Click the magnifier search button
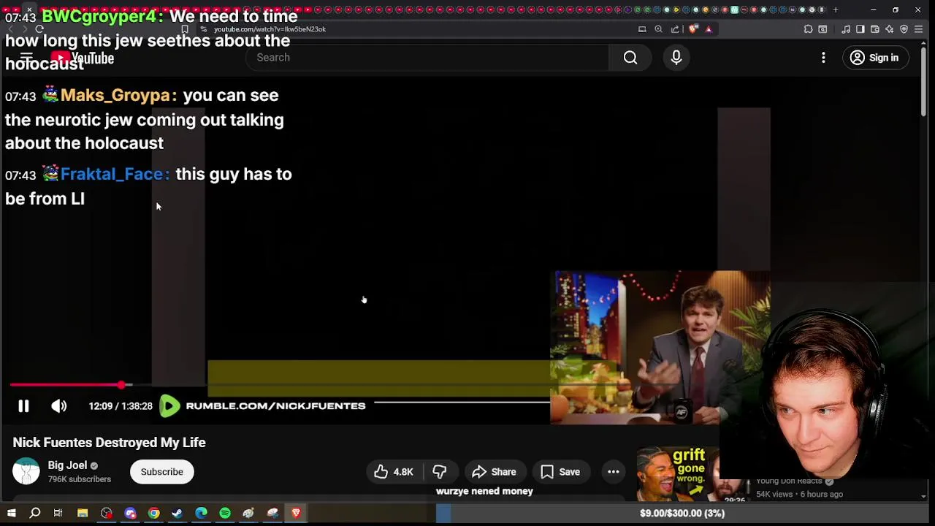Image resolution: width=935 pixels, height=526 pixels. pos(630,58)
